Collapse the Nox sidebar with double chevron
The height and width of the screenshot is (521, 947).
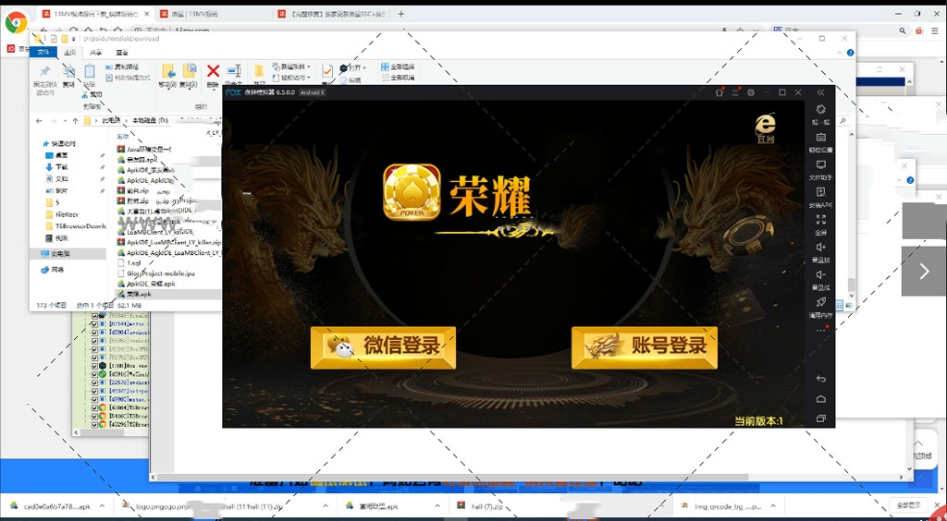click(820, 92)
